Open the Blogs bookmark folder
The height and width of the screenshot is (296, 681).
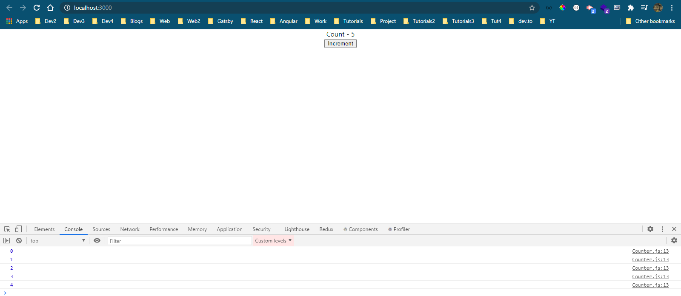[132, 21]
